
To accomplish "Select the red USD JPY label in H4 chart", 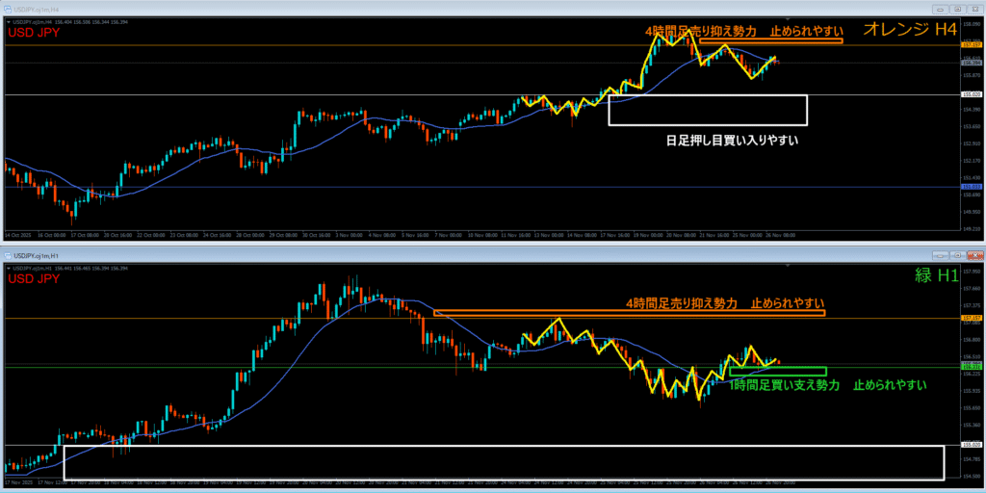I will (x=34, y=33).
